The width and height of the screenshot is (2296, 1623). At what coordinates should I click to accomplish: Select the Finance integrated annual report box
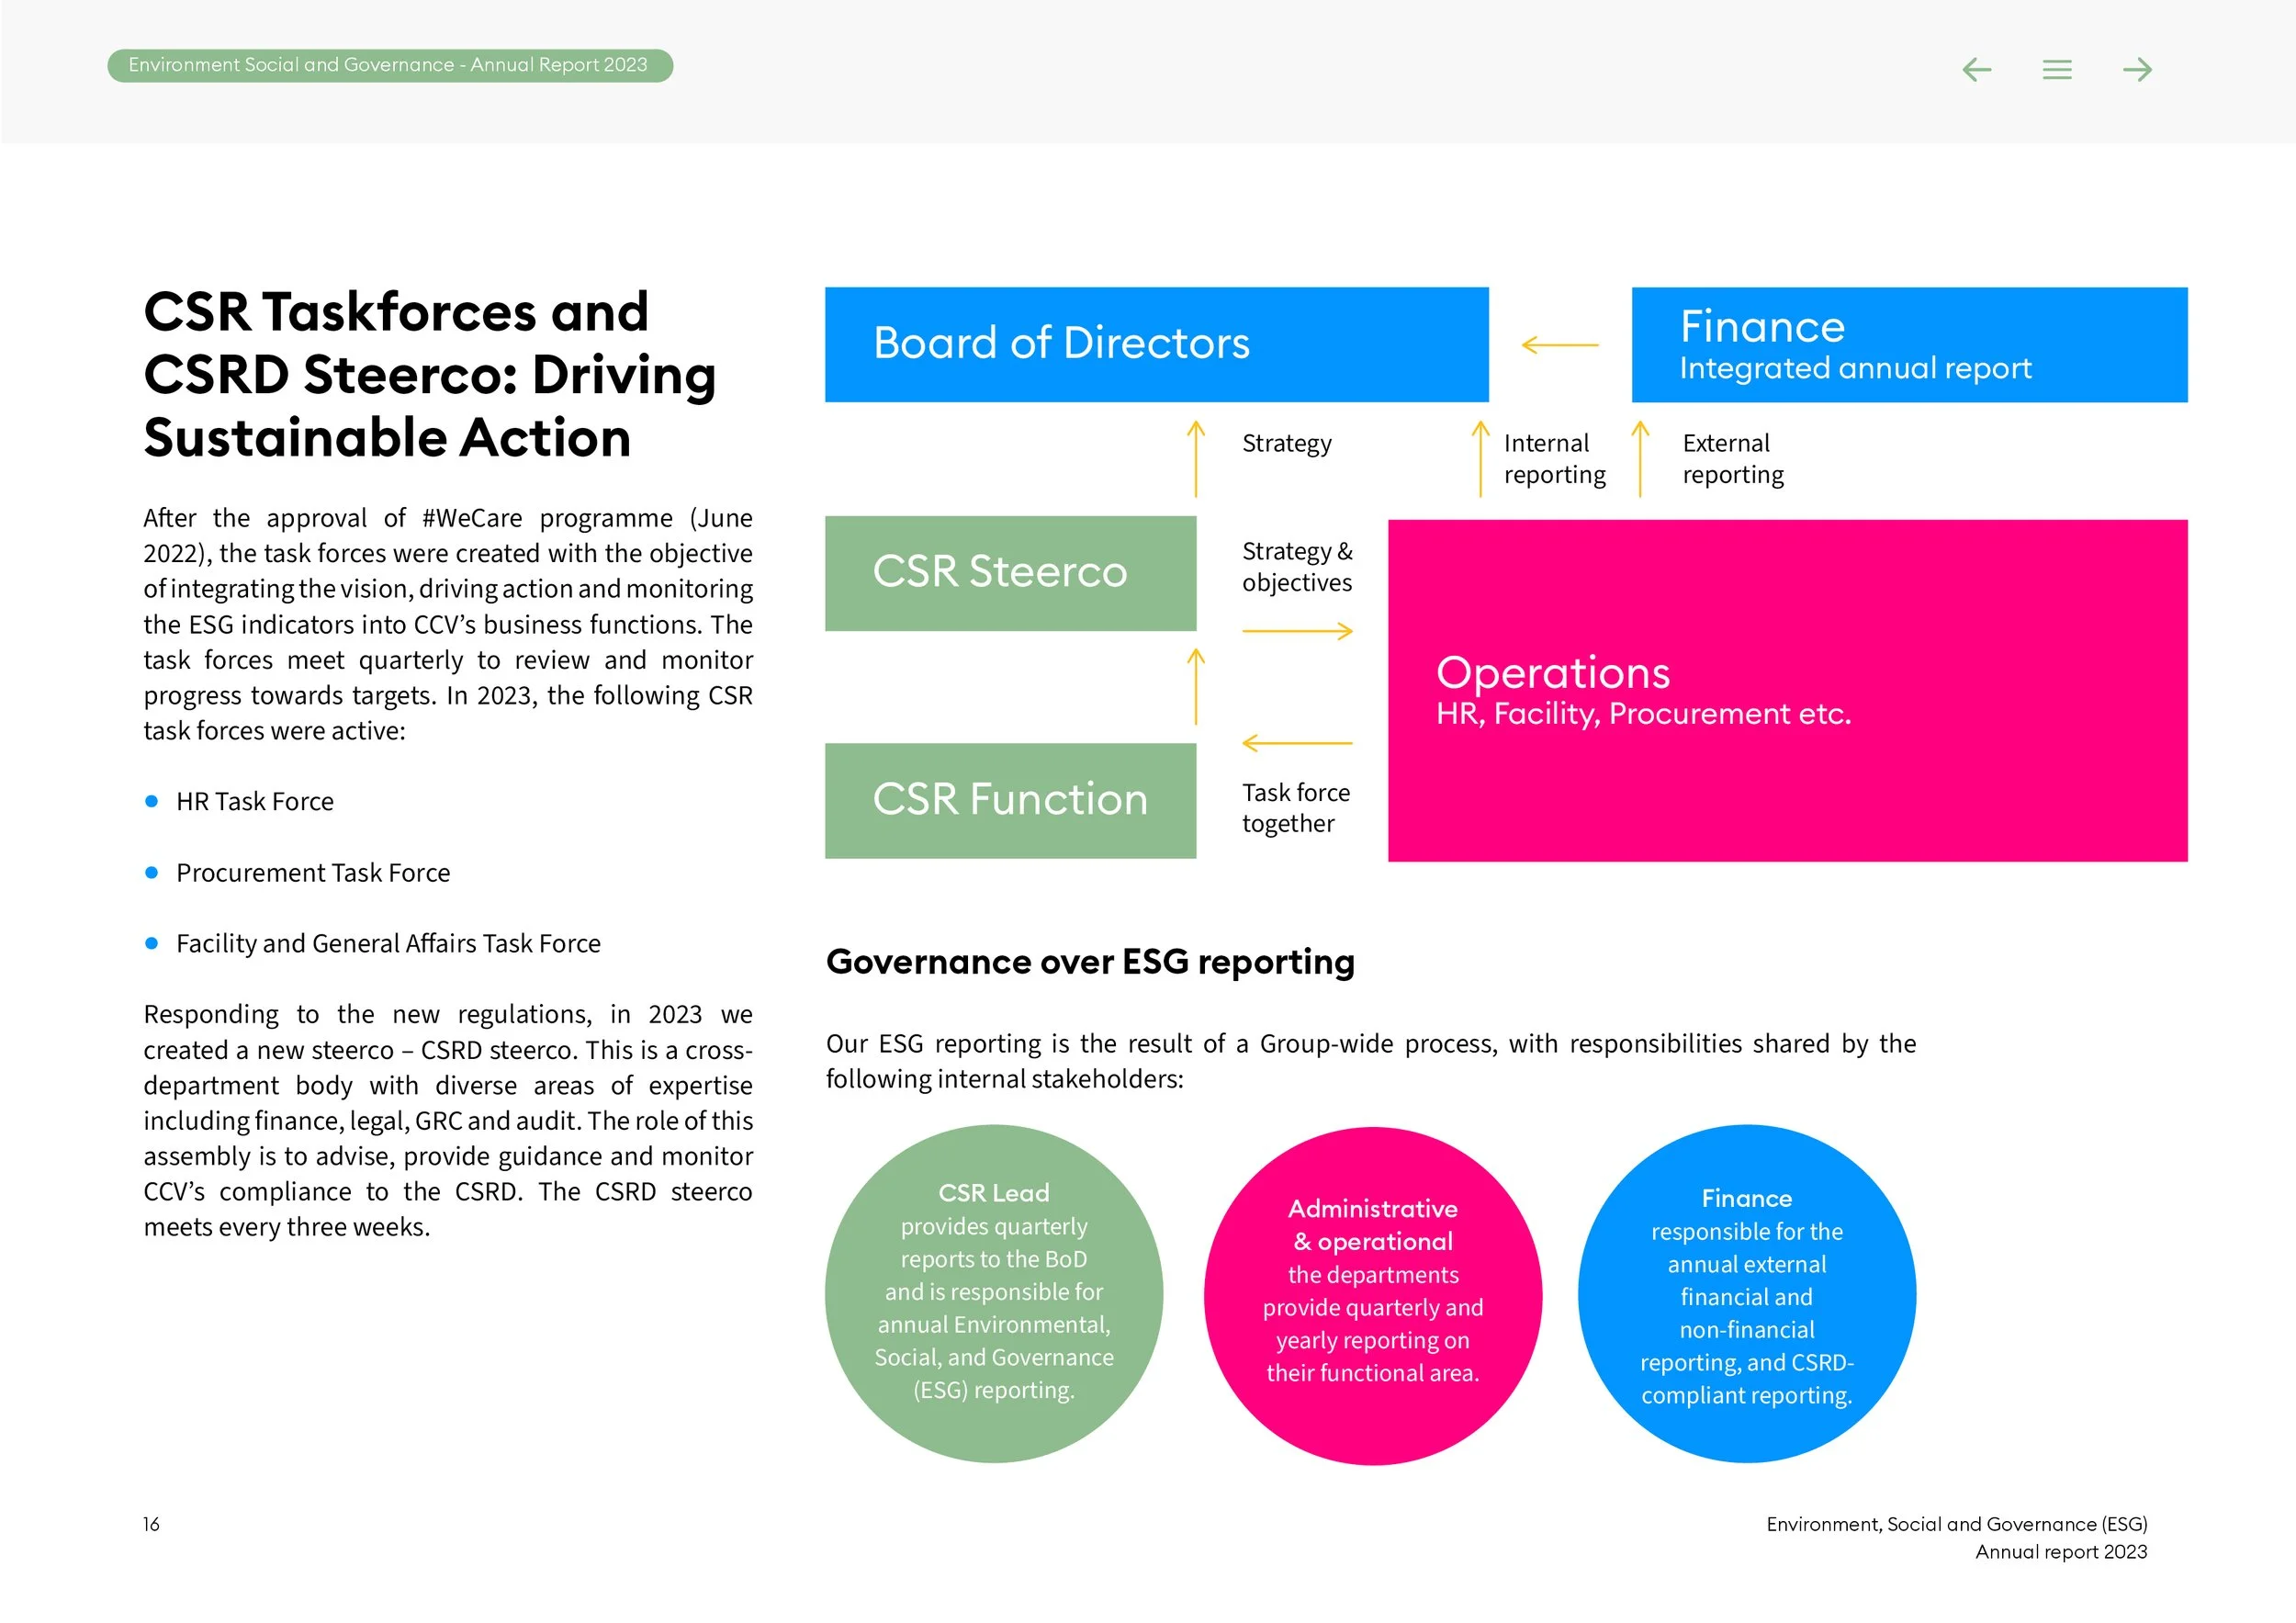click(1908, 344)
